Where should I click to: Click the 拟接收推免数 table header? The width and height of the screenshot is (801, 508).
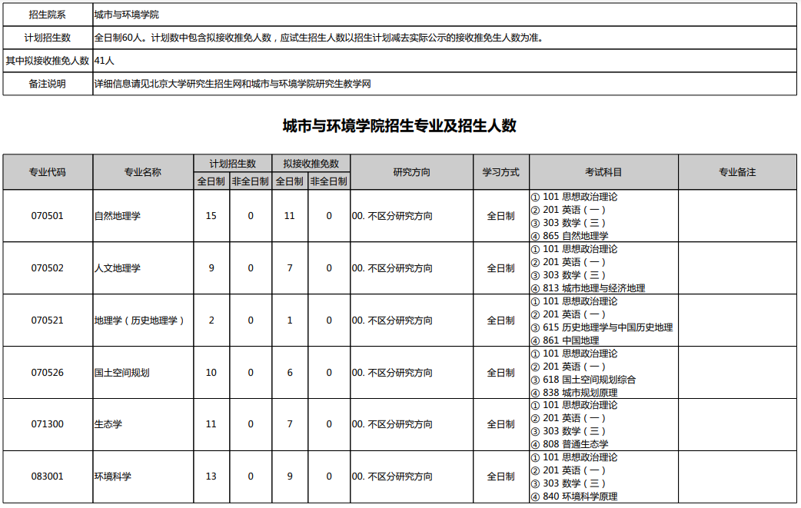click(311, 164)
